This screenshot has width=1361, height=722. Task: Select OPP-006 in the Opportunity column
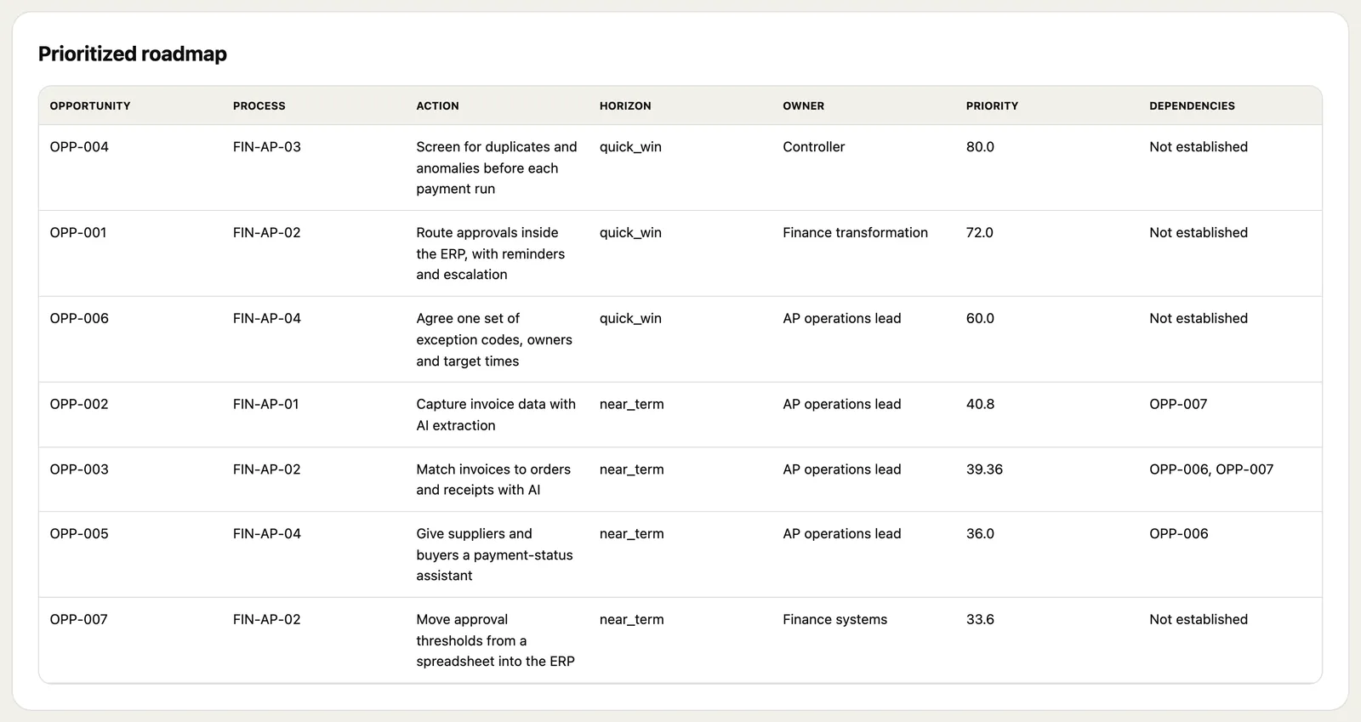pos(79,319)
